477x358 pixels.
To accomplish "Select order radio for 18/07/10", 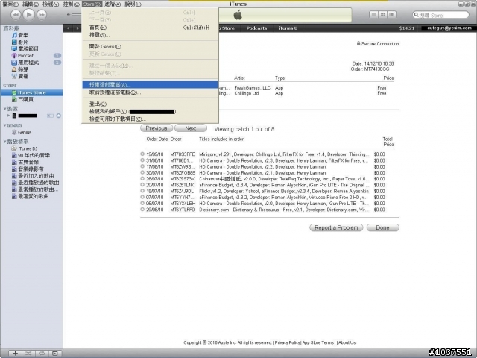I will (x=142, y=191).
